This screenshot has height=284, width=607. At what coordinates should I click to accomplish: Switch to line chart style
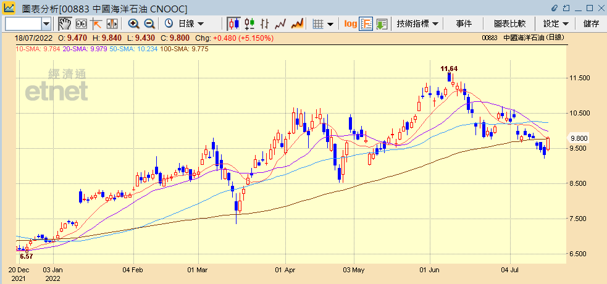[281, 23]
